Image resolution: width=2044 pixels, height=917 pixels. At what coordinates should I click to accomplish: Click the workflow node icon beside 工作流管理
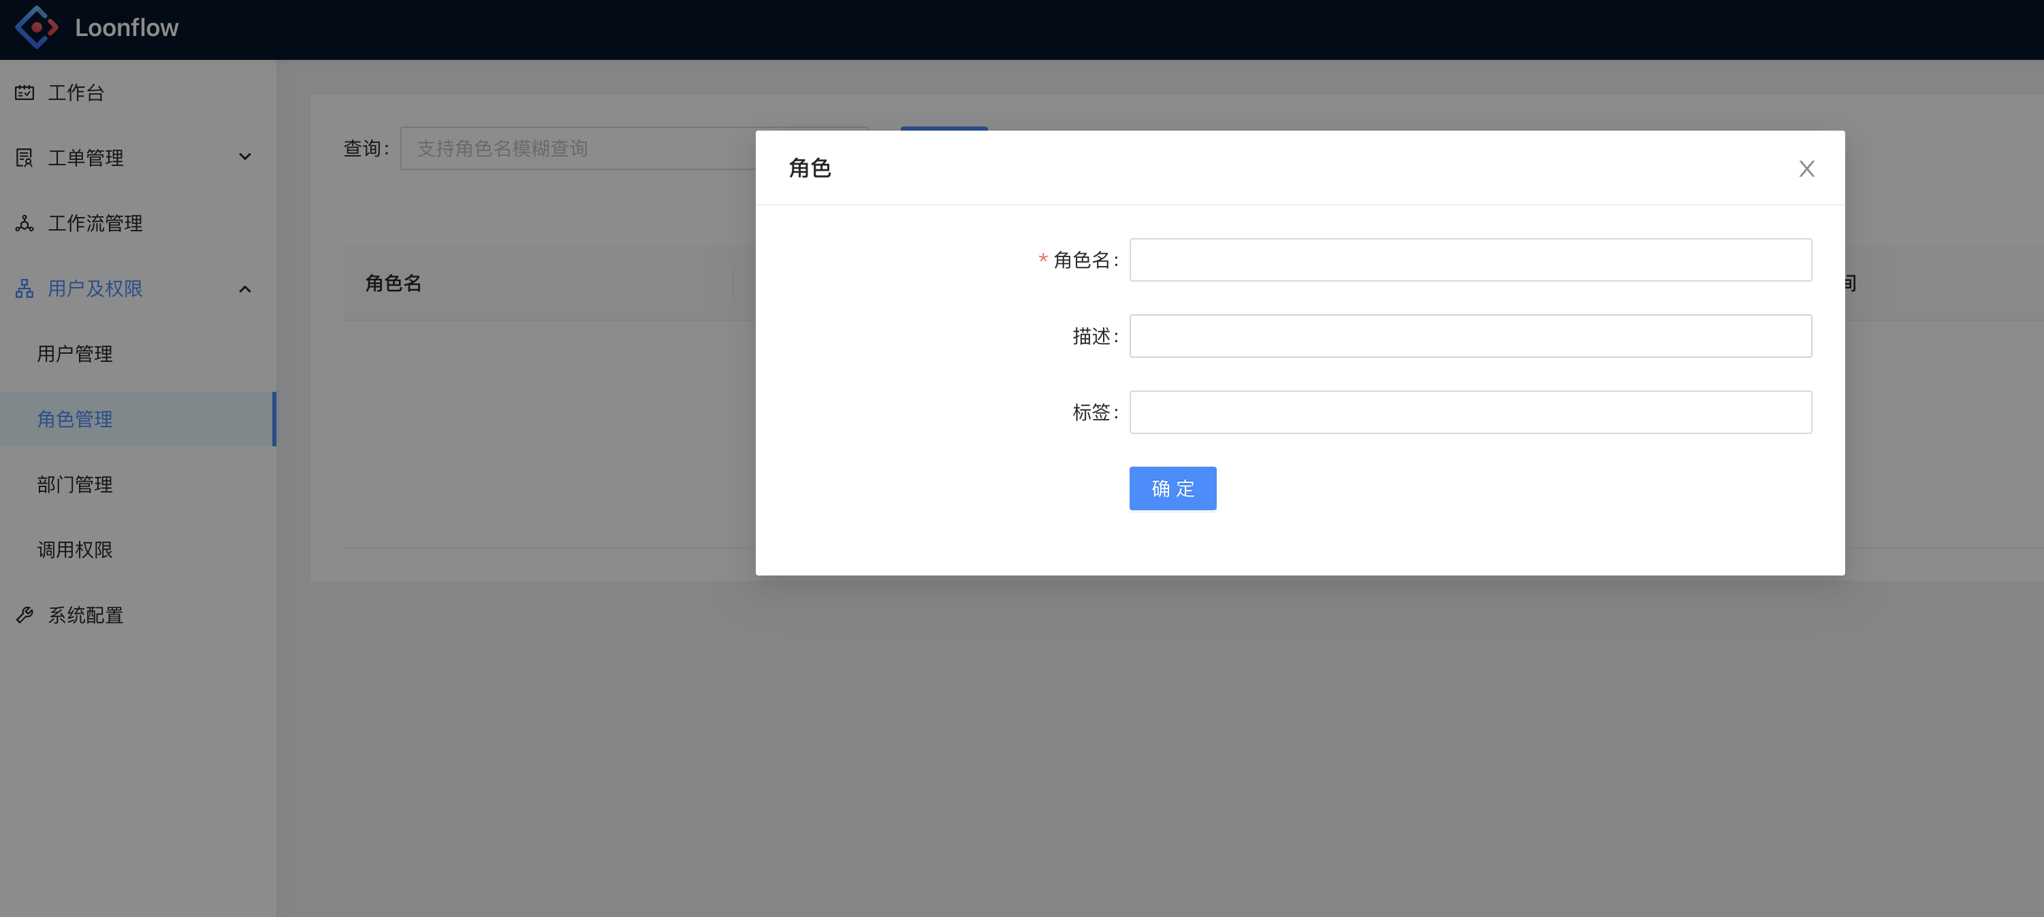point(25,224)
